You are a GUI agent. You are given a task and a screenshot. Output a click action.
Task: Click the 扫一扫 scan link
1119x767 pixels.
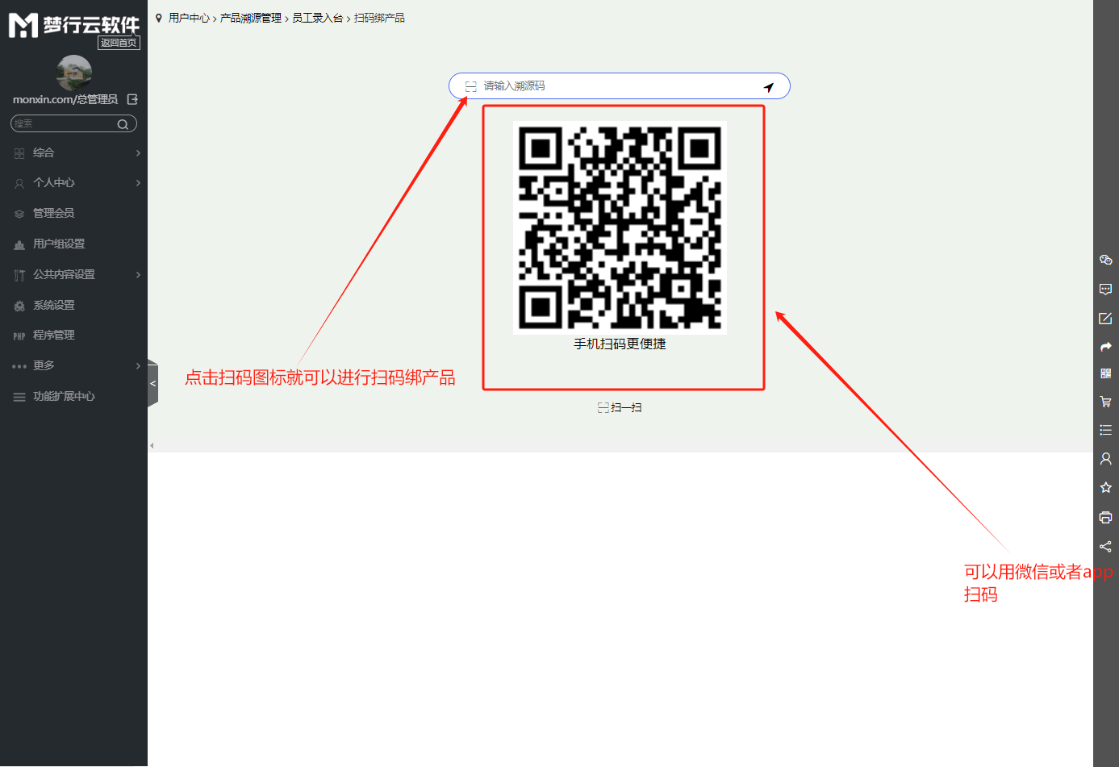tap(620, 408)
